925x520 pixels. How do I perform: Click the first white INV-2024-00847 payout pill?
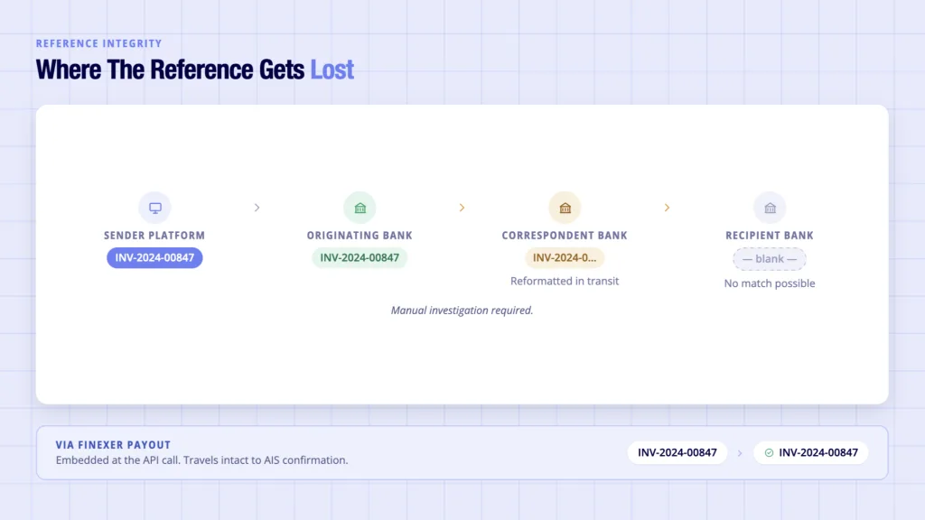point(677,453)
